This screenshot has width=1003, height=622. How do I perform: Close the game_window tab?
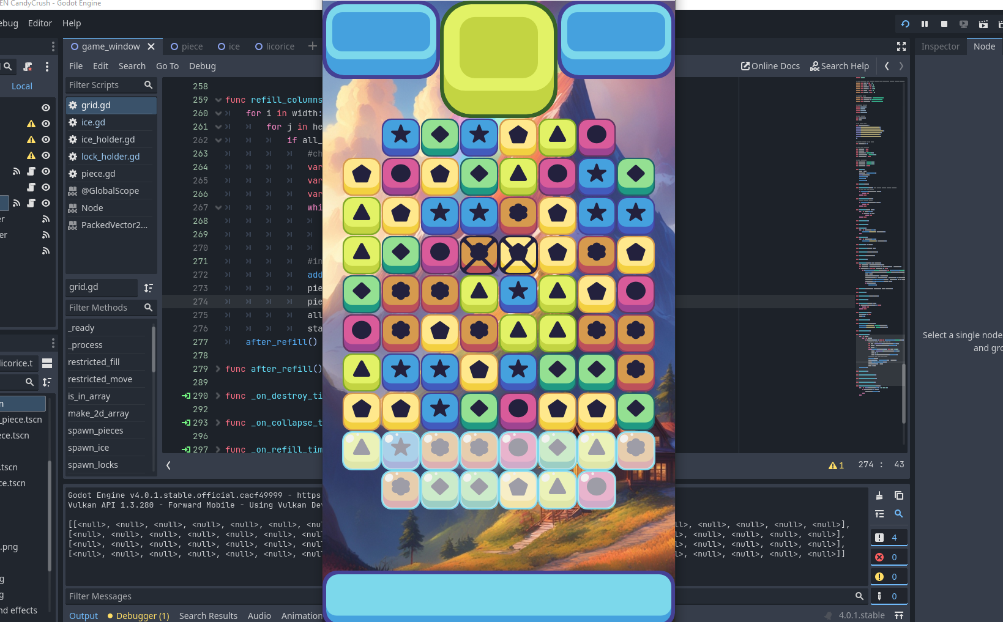pyautogui.click(x=151, y=46)
